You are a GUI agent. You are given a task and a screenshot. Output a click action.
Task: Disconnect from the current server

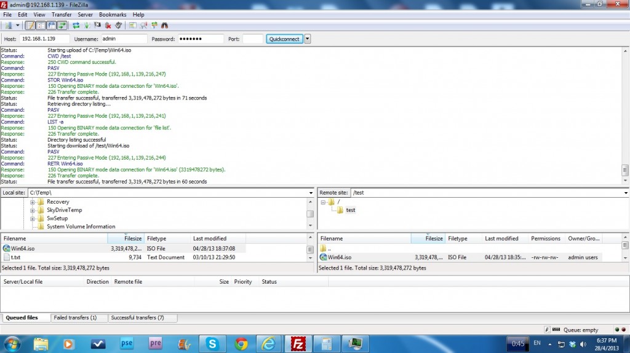pyautogui.click(x=108, y=25)
